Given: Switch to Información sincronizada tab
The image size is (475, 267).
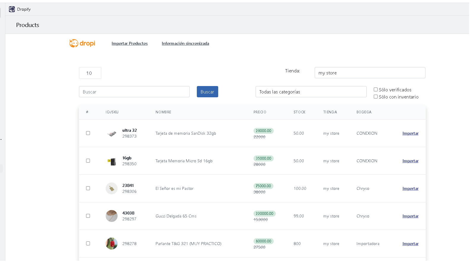Looking at the screenshot, I should coord(185,43).
